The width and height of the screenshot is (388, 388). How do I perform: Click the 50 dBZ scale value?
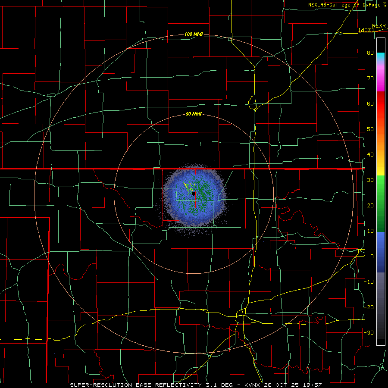click(x=370, y=129)
